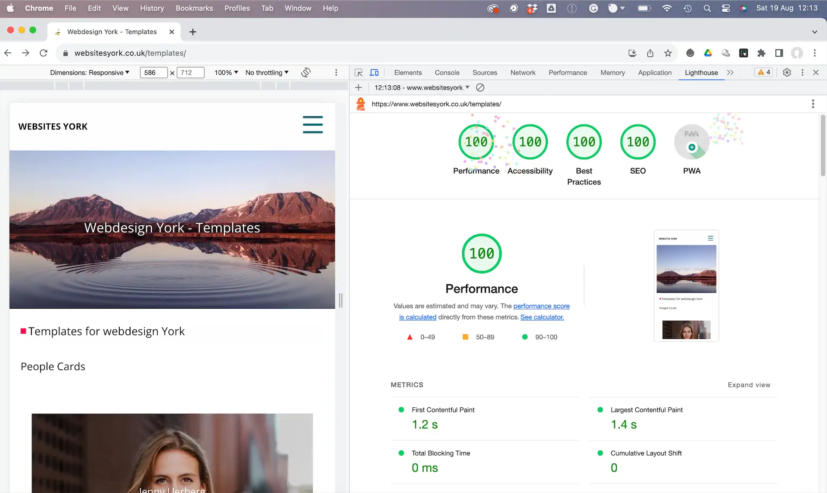Image resolution: width=827 pixels, height=493 pixels.
Task: Select the Lighthouse tab
Action: point(701,72)
